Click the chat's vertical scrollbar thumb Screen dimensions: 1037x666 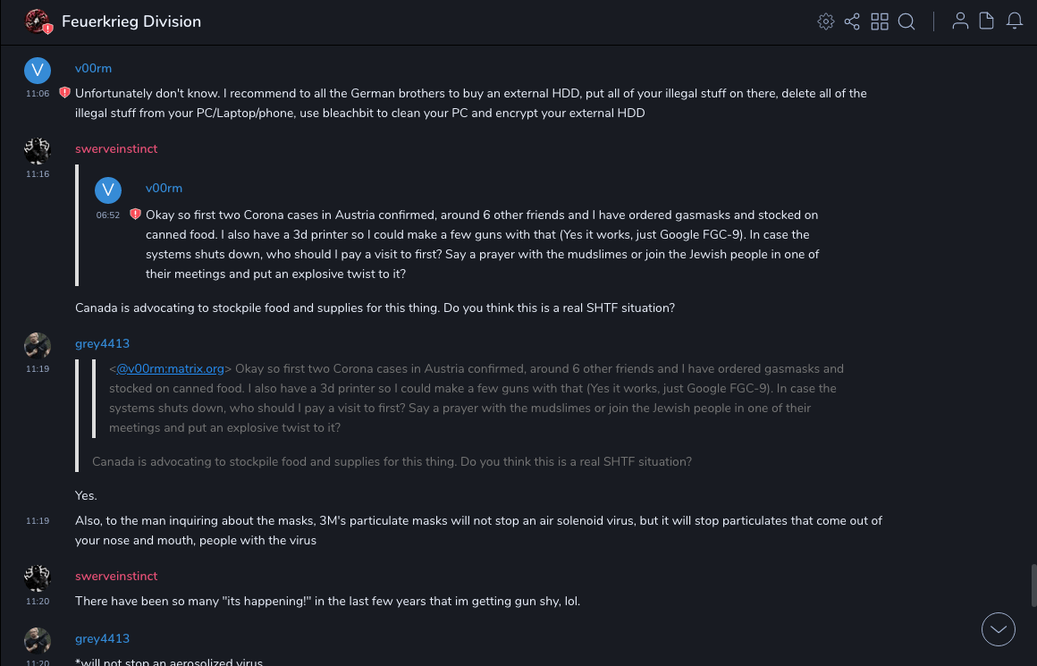pyautogui.click(x=1033, y=585)
